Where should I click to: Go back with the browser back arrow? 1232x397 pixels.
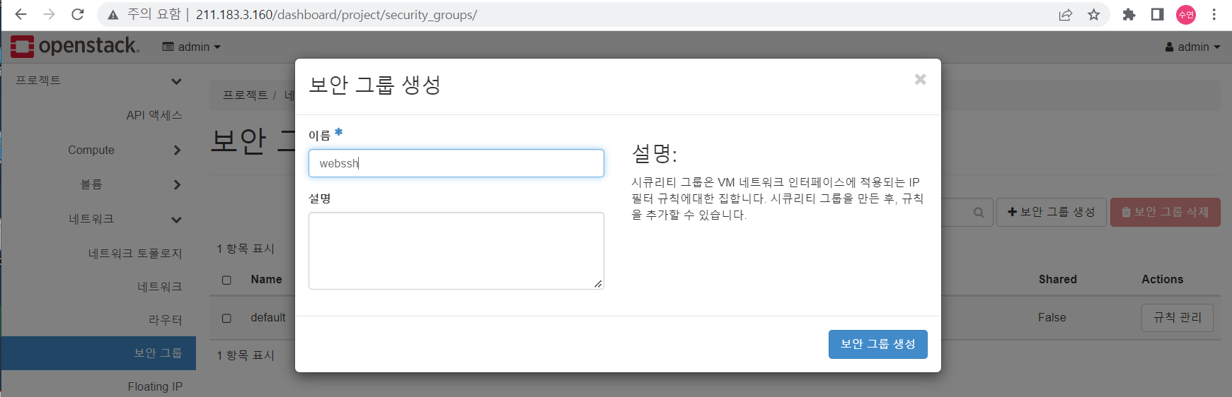point(21,14)
